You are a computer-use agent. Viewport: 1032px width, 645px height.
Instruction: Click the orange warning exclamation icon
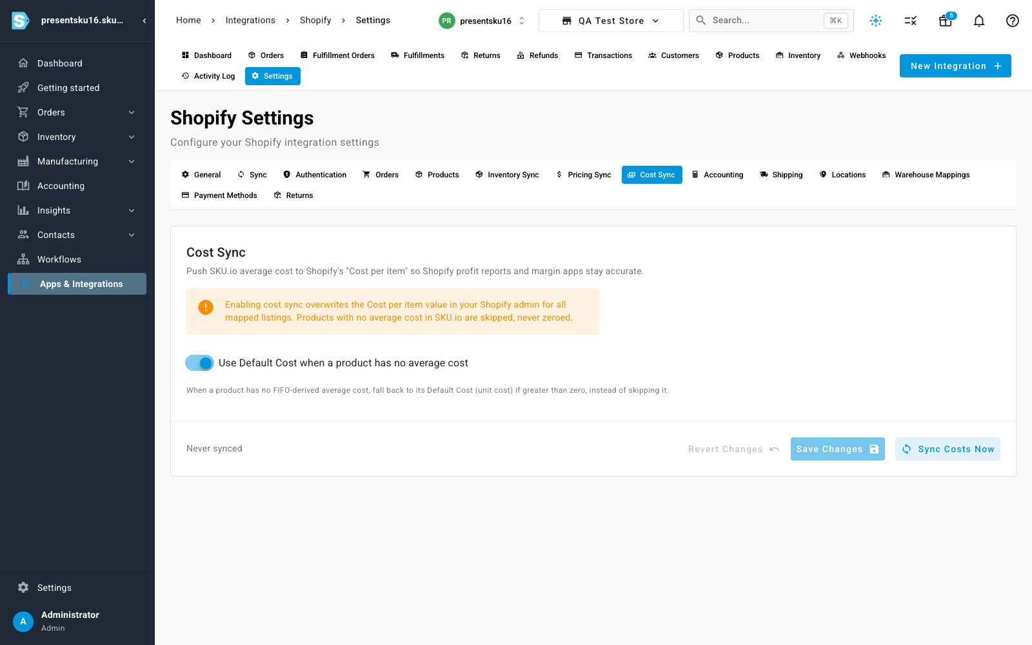point(206,308)
